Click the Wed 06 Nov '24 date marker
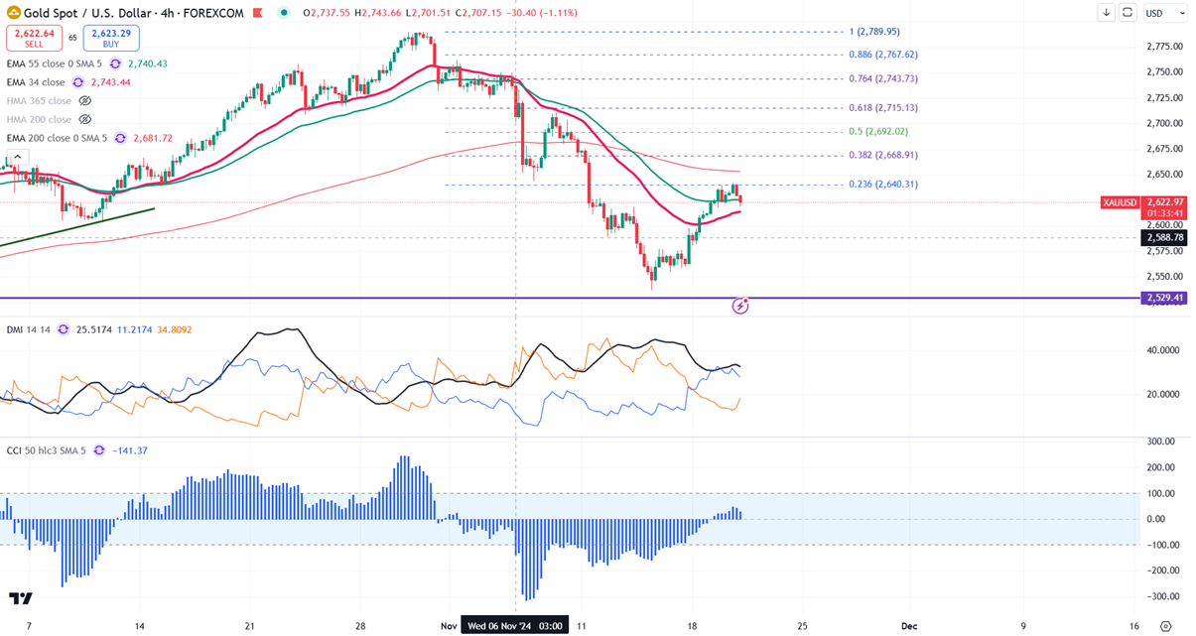Viewport: 1196px width, 636px height. click(516, 626)
